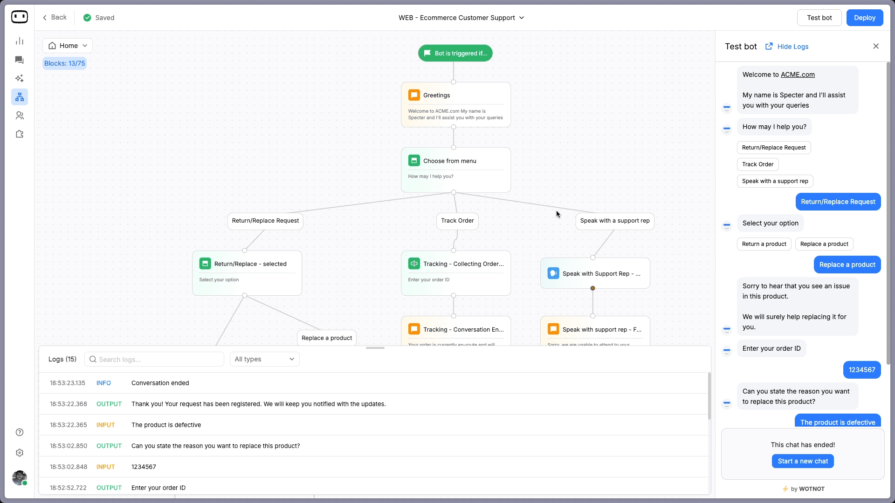This screenshot has height=503, width=895.
Task: Open the analytics bar chart sidebar icon
Action: [x=20, y=41]
